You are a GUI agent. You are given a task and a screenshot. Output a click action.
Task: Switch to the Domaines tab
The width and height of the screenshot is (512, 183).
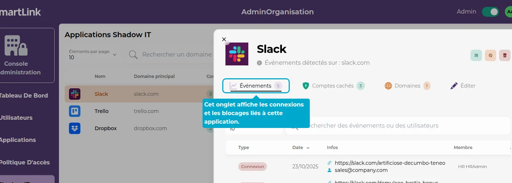(x=407, y=86)
